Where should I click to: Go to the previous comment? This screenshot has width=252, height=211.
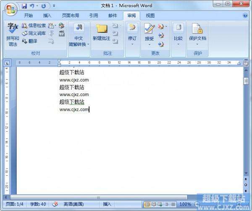pos(115,34)
